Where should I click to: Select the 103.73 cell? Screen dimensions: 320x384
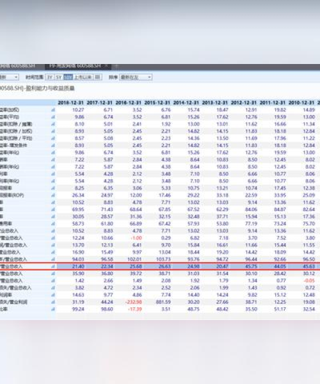pyautogui.click(x=163, y=259)
